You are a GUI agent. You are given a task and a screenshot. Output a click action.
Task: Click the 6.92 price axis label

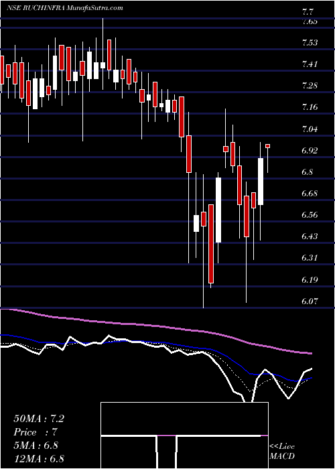point(310,151)
